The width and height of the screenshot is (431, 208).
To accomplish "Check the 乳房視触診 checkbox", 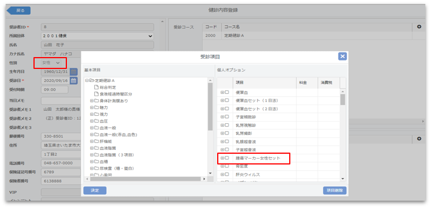I will coord(227,125).
